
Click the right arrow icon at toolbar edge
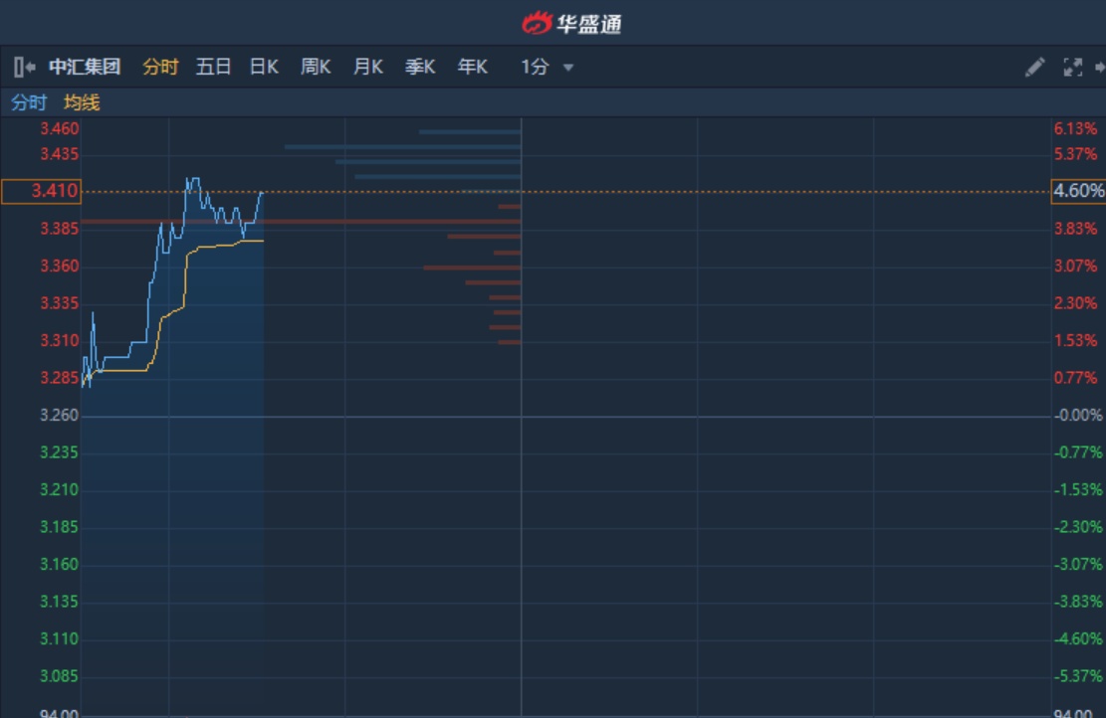coord(1100,67)
